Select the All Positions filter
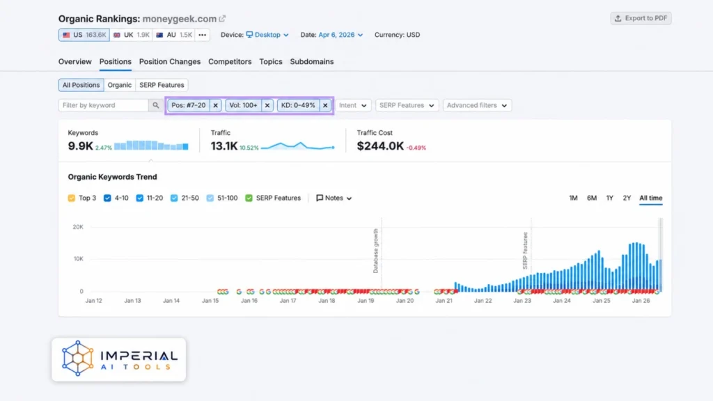Image resolution: width=713 pixels, height=401 pixels. [81, 85]
